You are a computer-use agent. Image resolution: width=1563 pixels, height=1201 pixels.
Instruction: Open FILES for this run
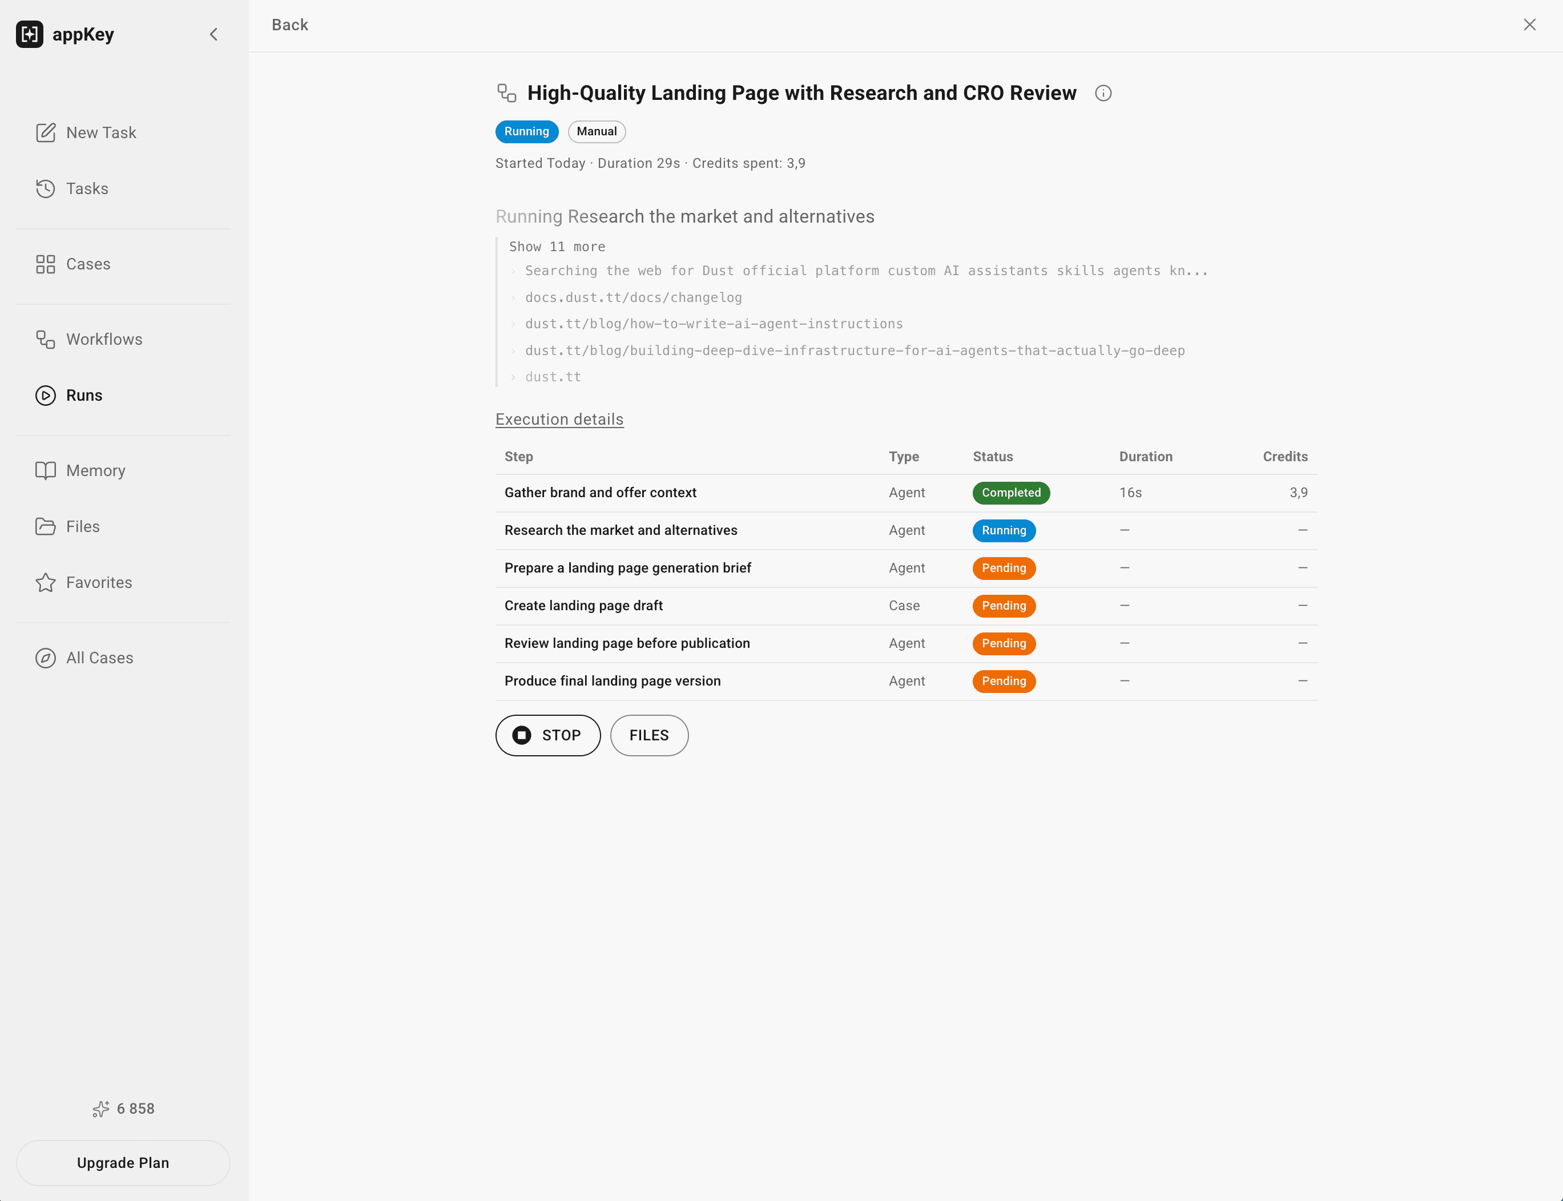[x=649, y=736]
